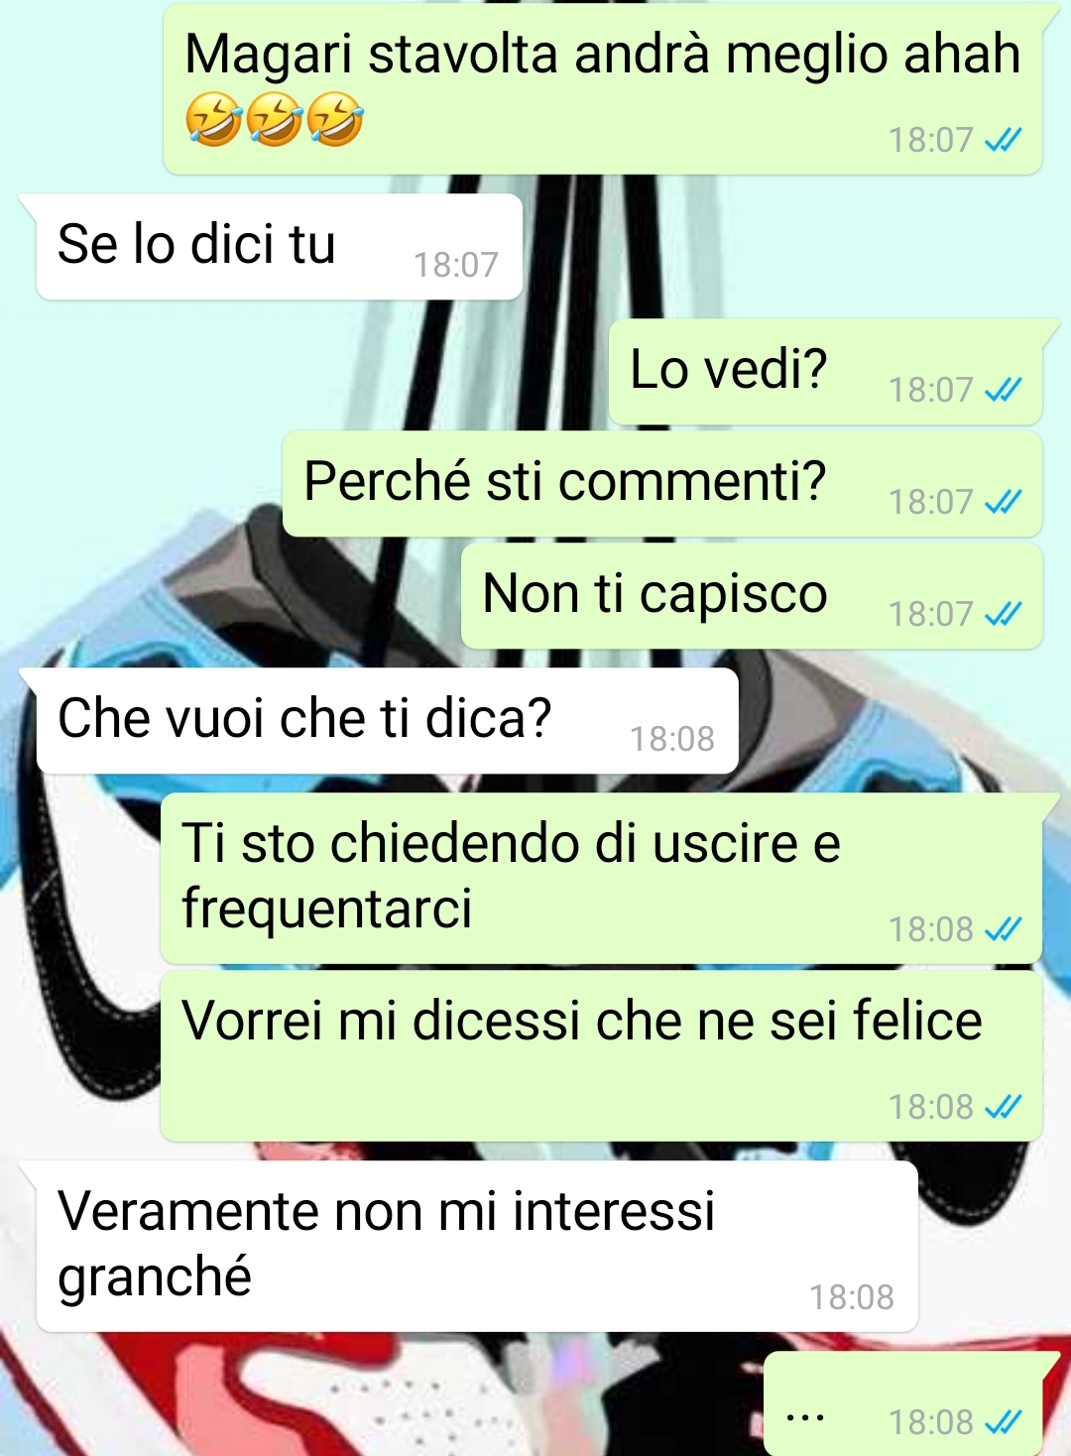
Task: Select the 'Veramente non mi interessi granché' message
Action: pyautogui.click(x=477, y=1246)
